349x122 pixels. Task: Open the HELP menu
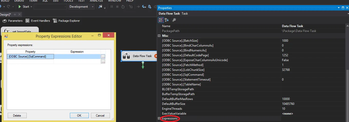[130, 1]
